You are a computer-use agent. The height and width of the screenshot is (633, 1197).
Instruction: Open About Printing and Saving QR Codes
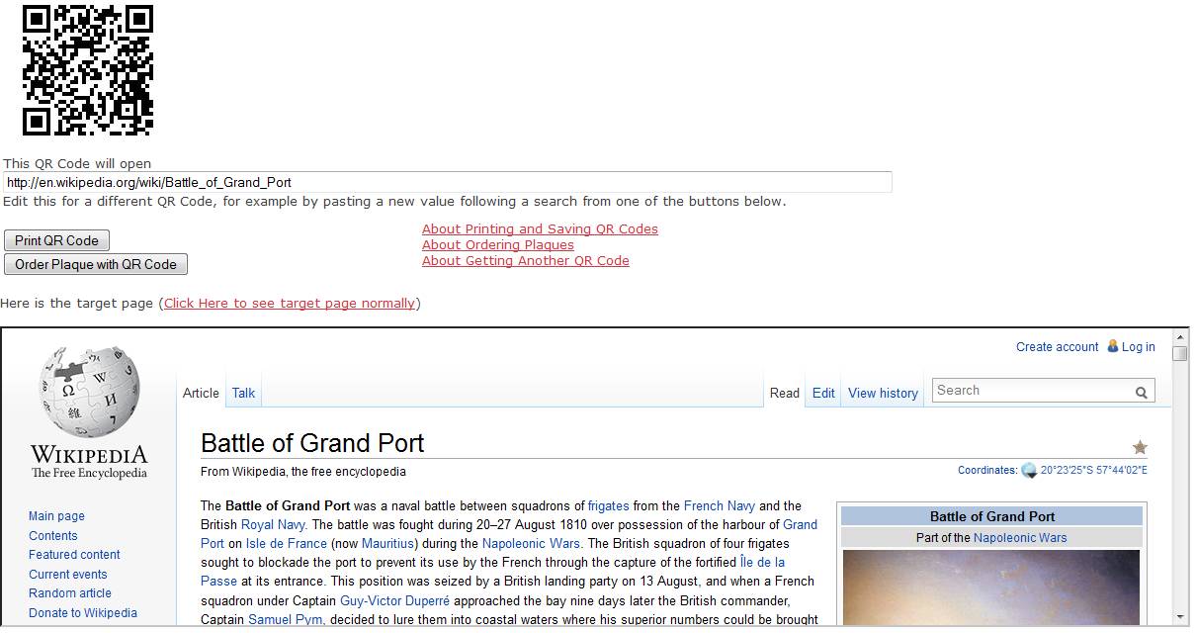pos(540,229)
